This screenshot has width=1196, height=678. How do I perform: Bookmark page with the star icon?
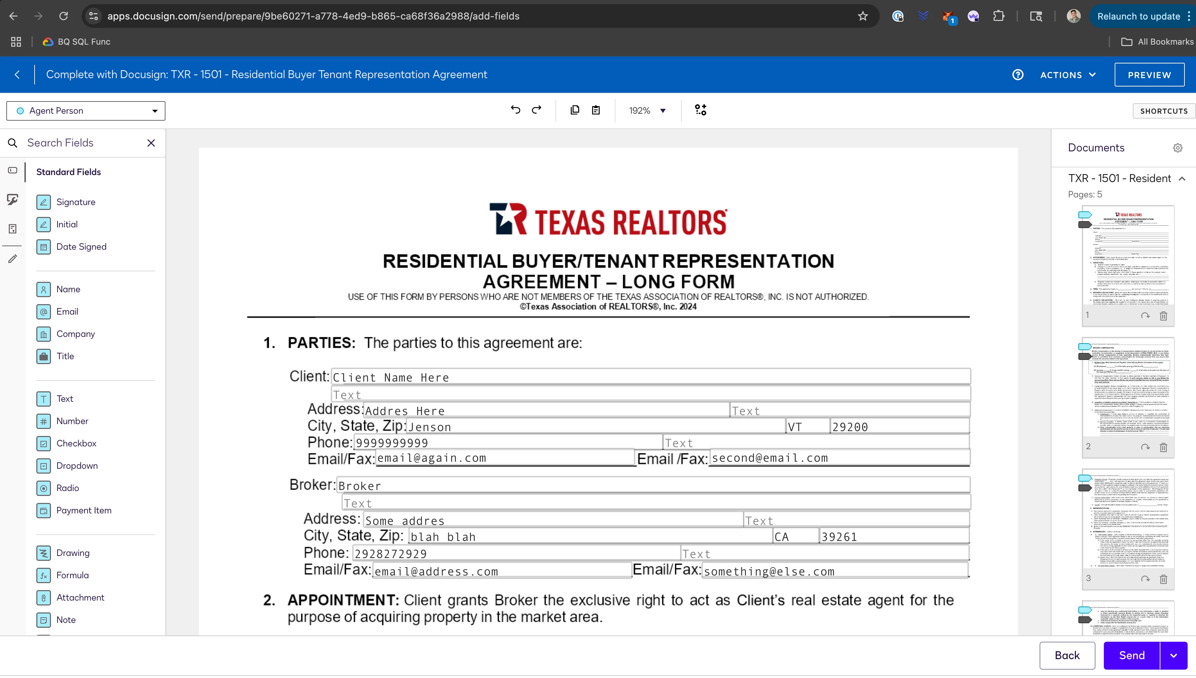point(863,16)
